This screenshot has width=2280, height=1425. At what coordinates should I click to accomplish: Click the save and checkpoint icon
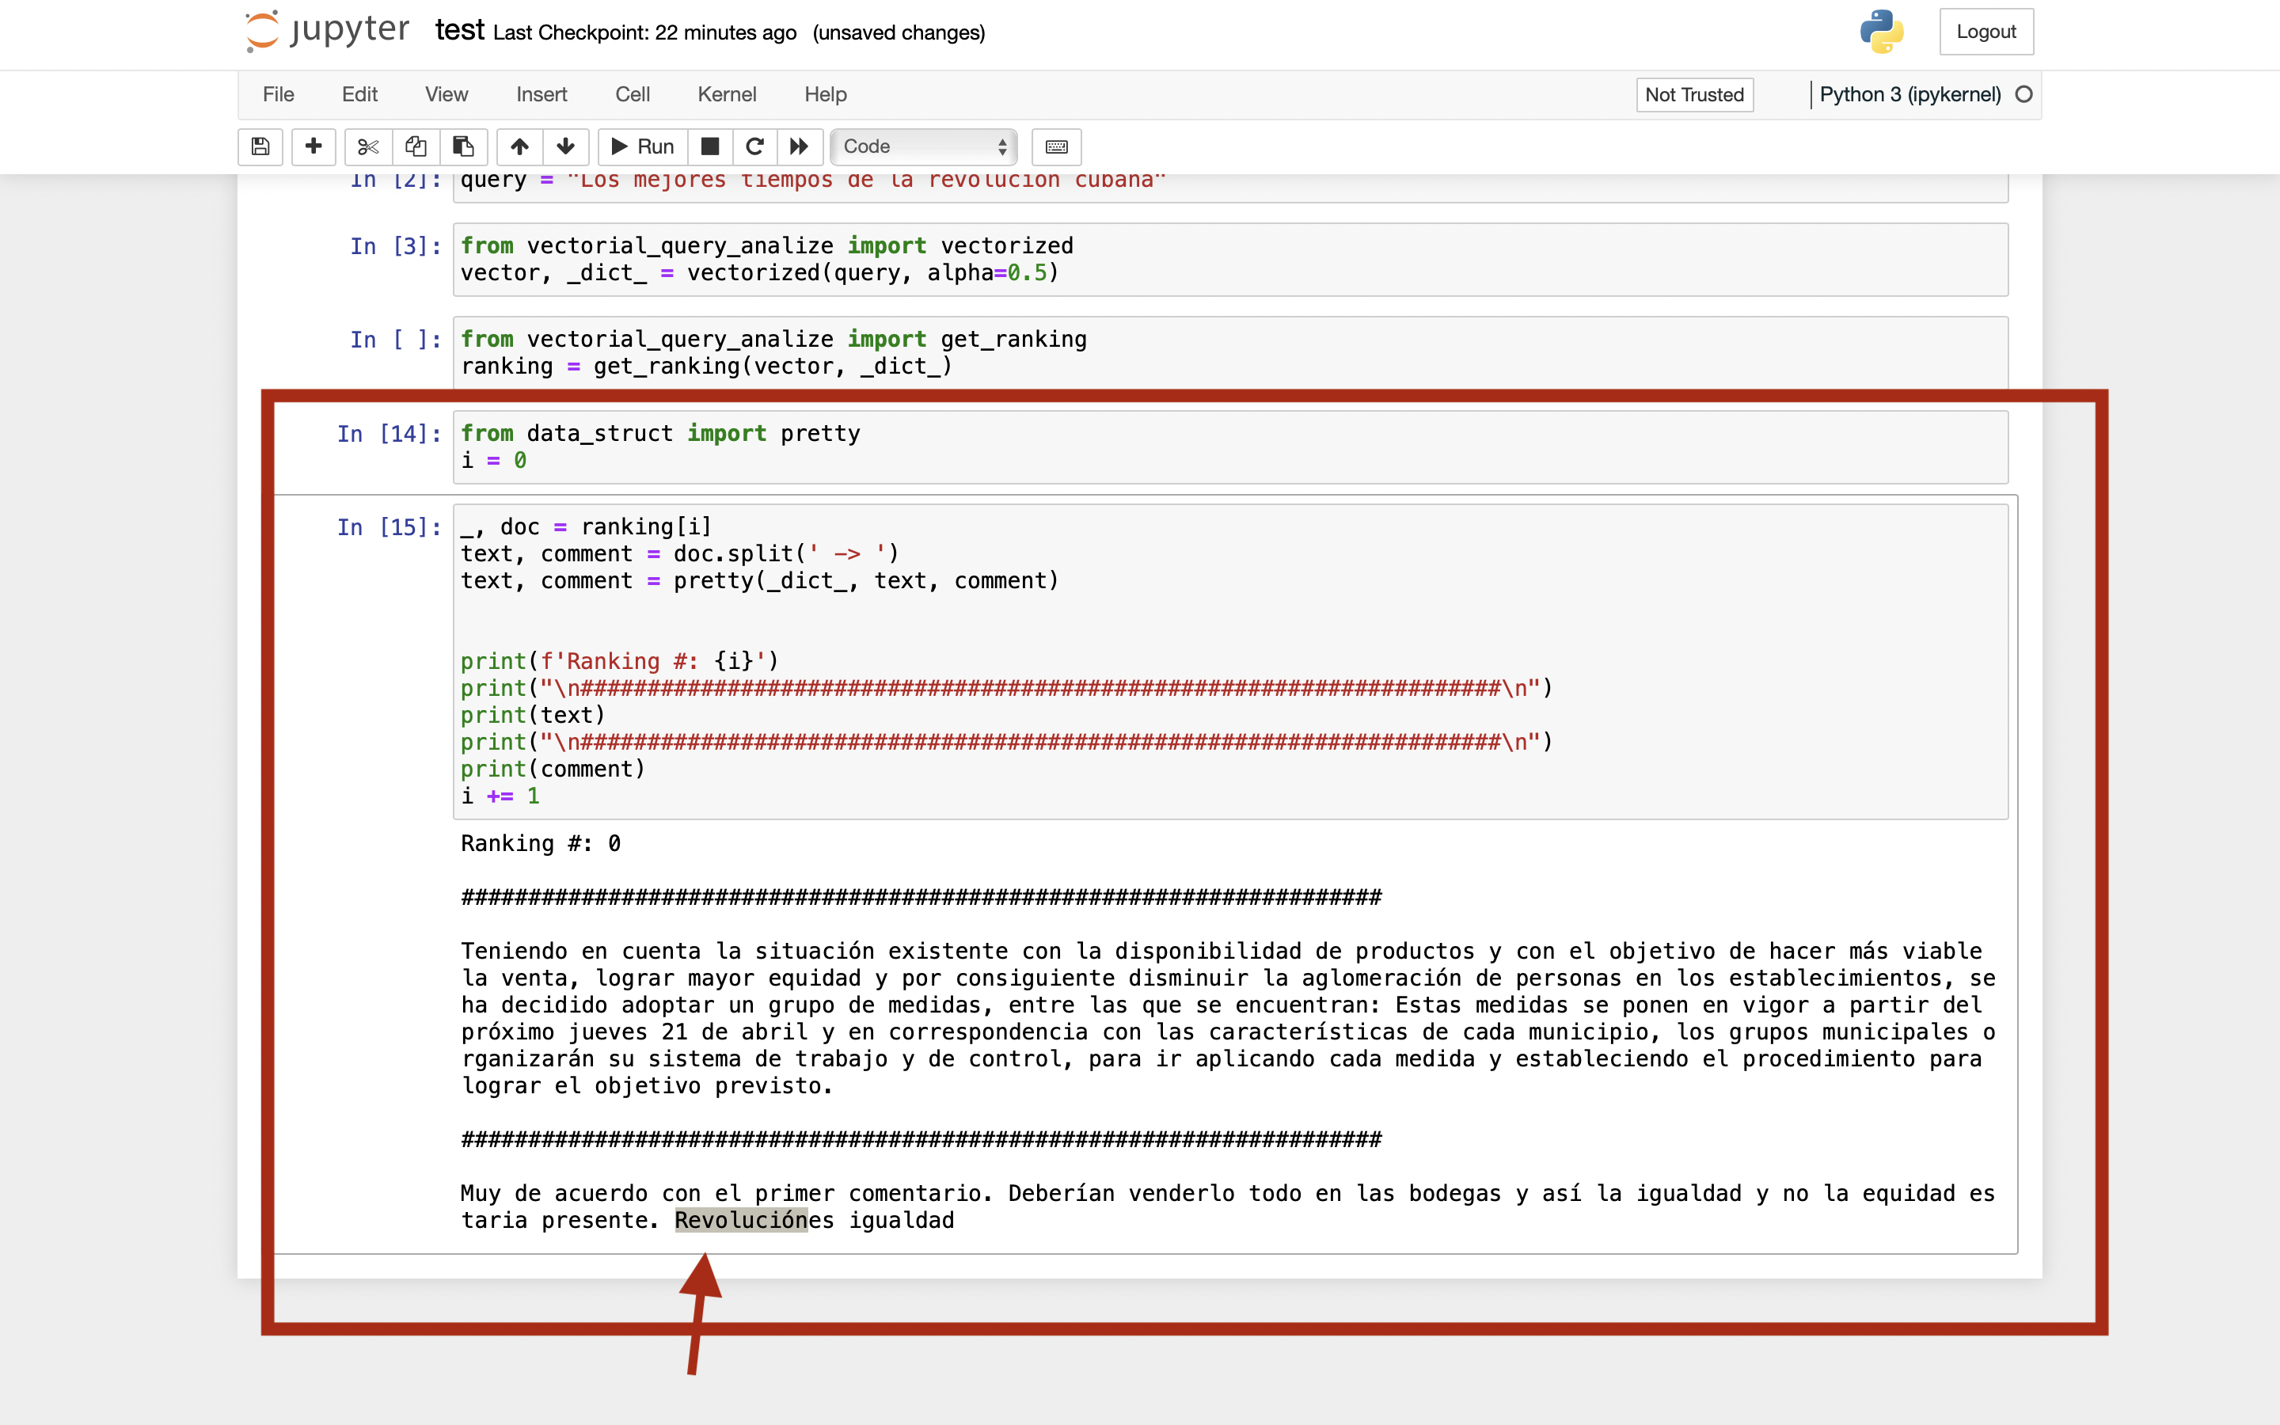coord(261,147)
